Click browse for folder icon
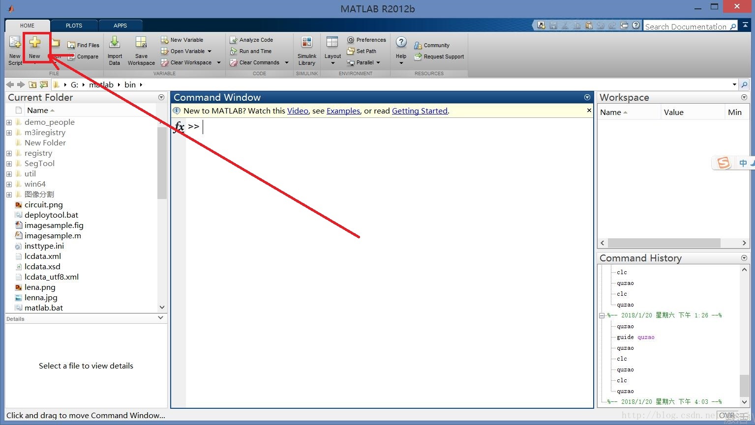The image size is (755, 425). tap(44, 85)
